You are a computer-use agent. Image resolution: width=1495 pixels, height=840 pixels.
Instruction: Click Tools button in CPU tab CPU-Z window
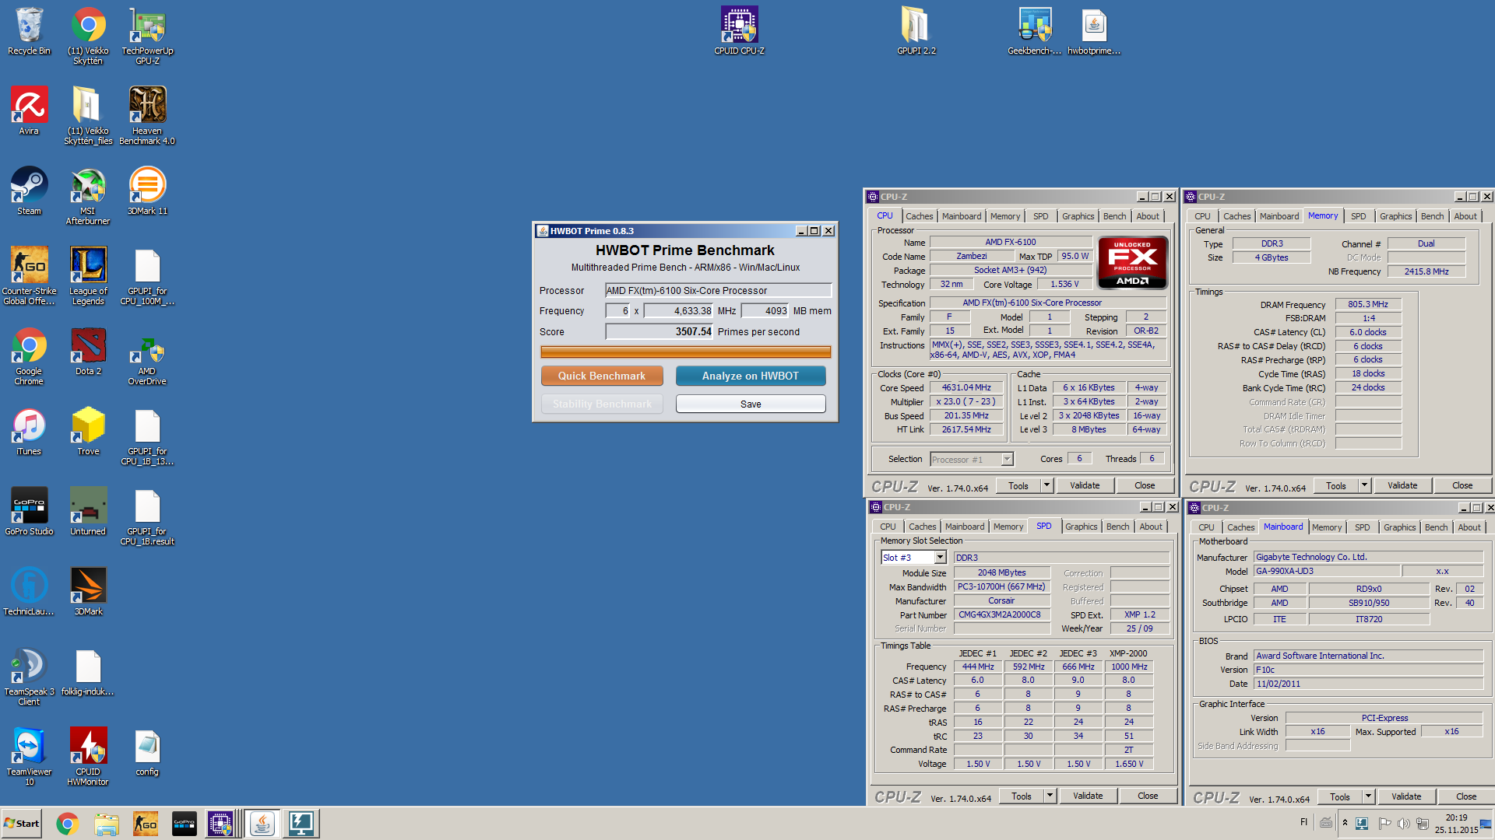[1018, 485]
